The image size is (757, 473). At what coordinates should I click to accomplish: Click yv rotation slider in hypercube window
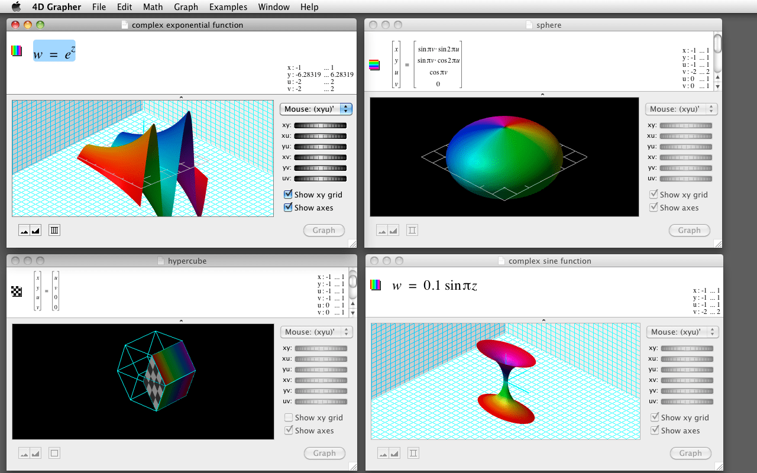pos(321,391)
